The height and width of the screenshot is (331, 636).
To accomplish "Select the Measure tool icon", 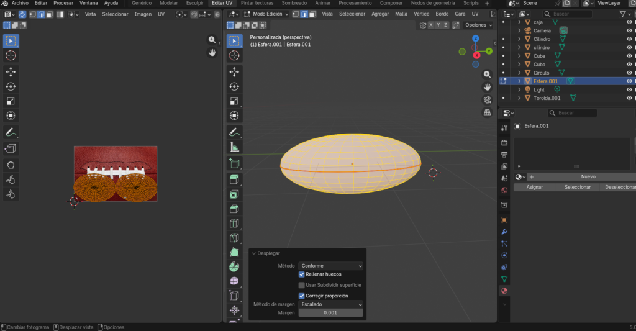I will [x=234, y=147].
